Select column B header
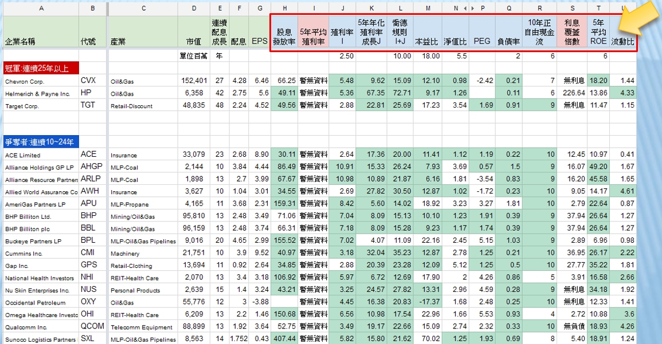 click(92, 8)
